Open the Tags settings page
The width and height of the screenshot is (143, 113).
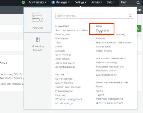[x=58, y=43]
